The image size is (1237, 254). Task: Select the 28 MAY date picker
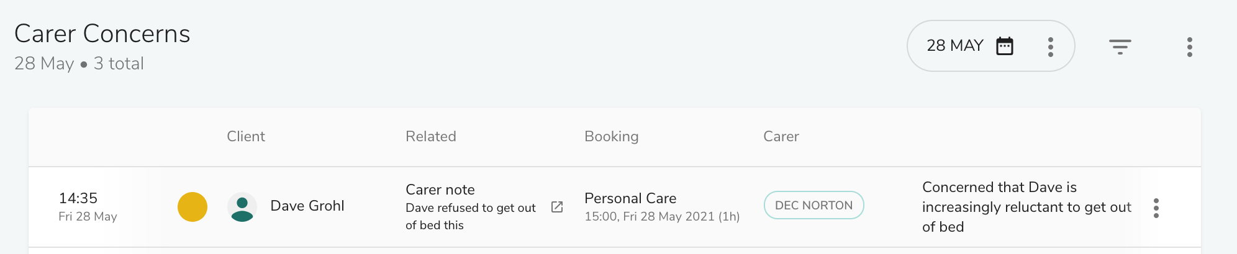coord(990,46)
